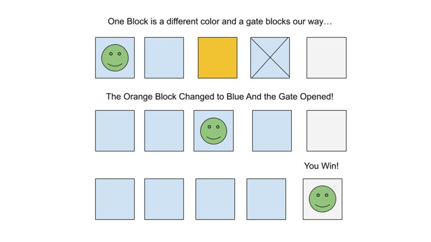Screen dimensions: 431x242
Task: Select the first blue block in the middle row
Action: tap(115, 131)
